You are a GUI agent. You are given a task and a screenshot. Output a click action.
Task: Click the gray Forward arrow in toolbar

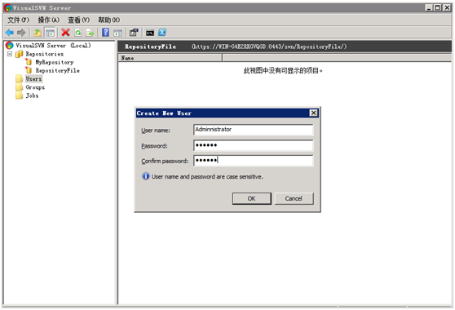point(21,33)
